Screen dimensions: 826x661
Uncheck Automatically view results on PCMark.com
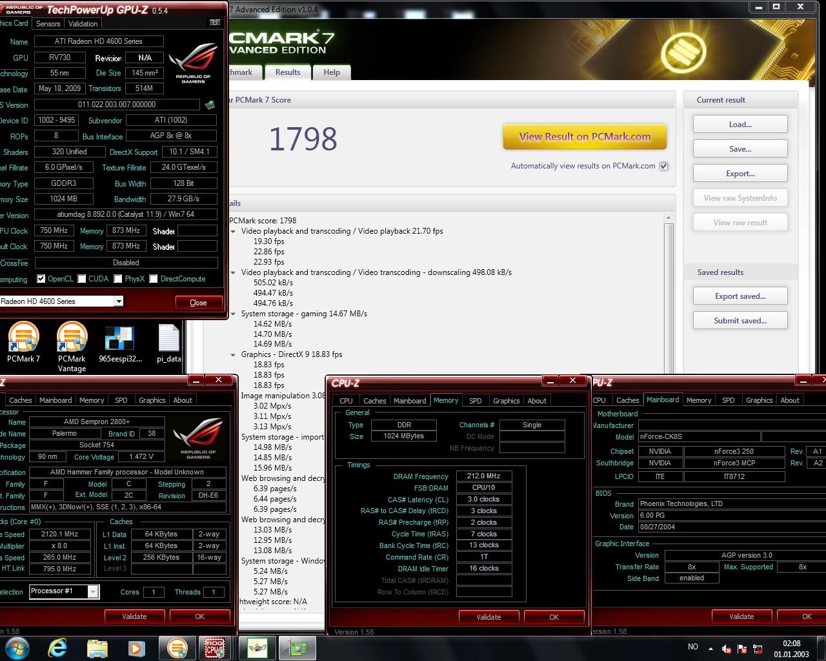tap(663, 166)
